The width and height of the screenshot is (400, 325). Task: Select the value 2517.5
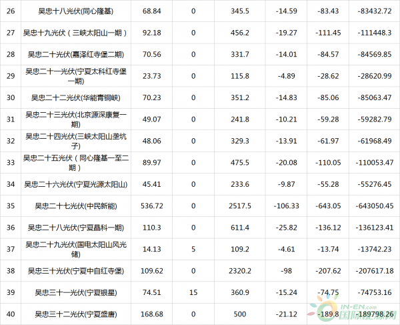click(240, 206)
